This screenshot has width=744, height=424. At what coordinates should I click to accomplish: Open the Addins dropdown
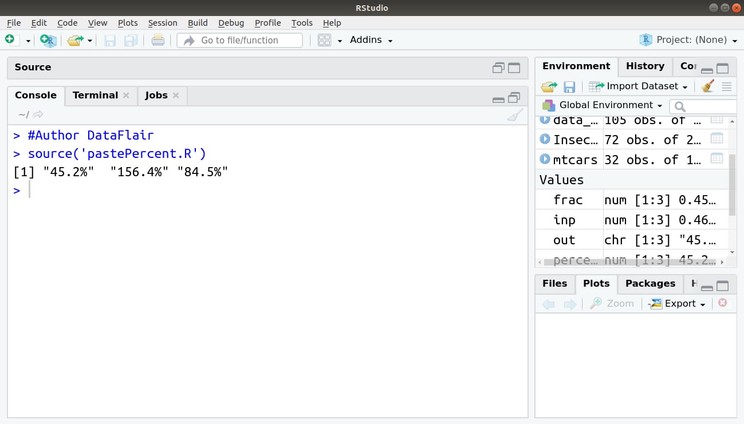tap(371, 40)
